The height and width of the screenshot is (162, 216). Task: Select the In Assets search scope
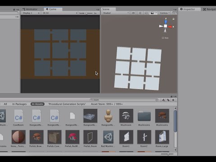pyautogui.click(x=37, y=104)
